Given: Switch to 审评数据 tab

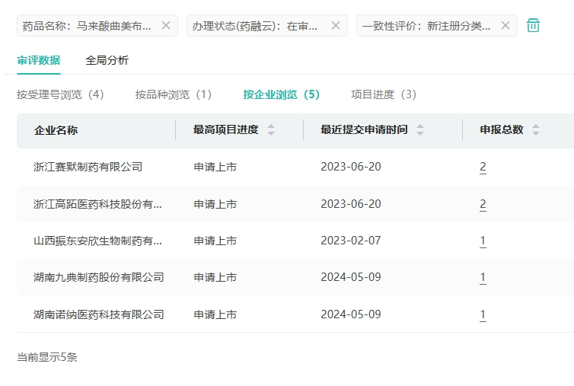Looking at the screenshot, I should [x=39, y=60].
